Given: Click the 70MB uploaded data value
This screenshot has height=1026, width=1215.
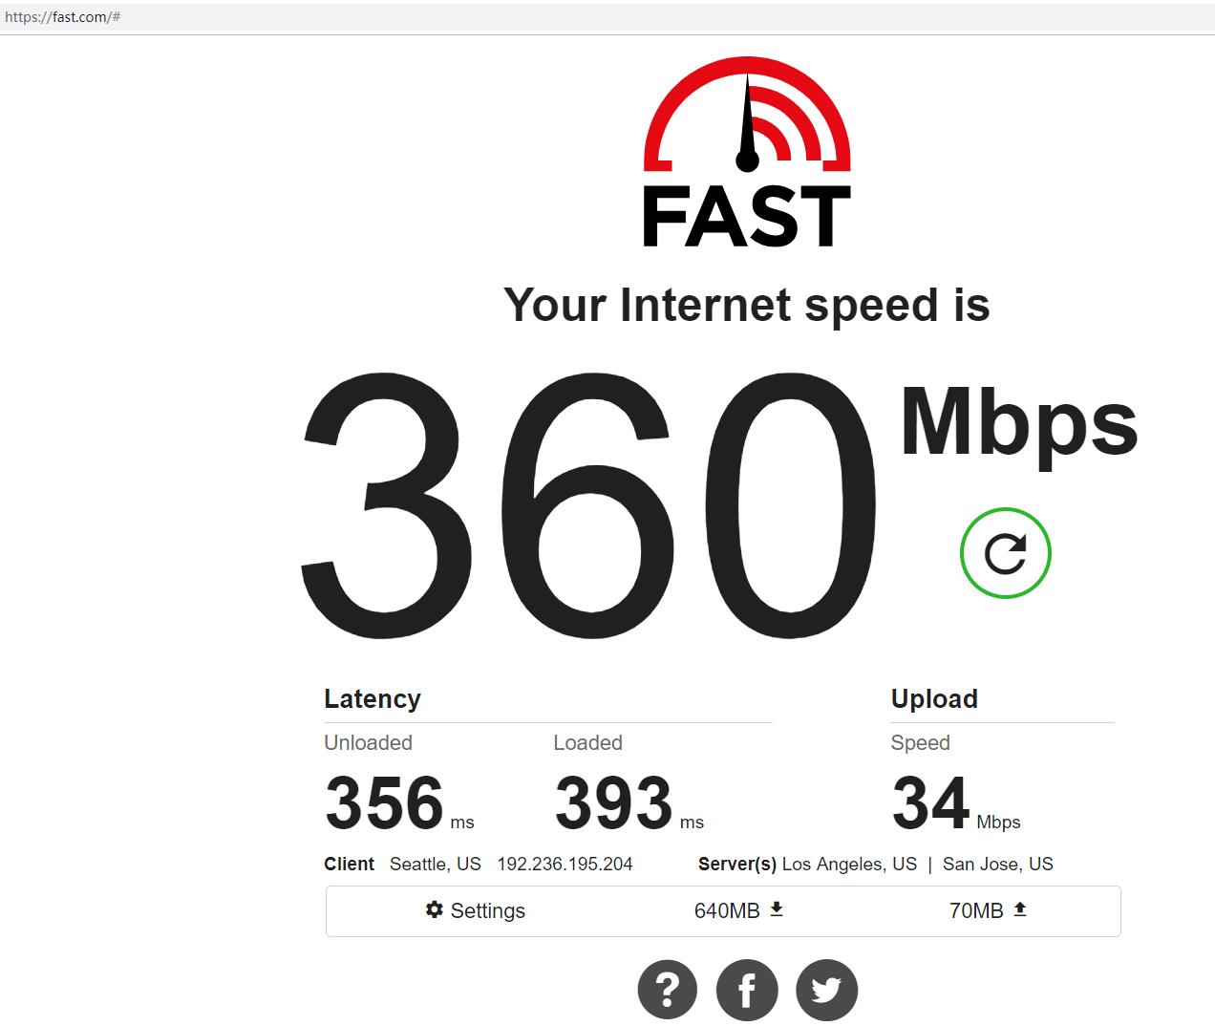Looking at the screenshot, I should [x=976, y=910].
